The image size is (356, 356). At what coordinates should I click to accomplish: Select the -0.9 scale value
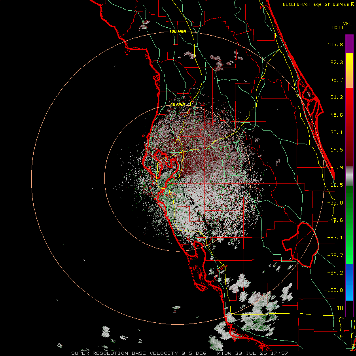pos(337,168)
